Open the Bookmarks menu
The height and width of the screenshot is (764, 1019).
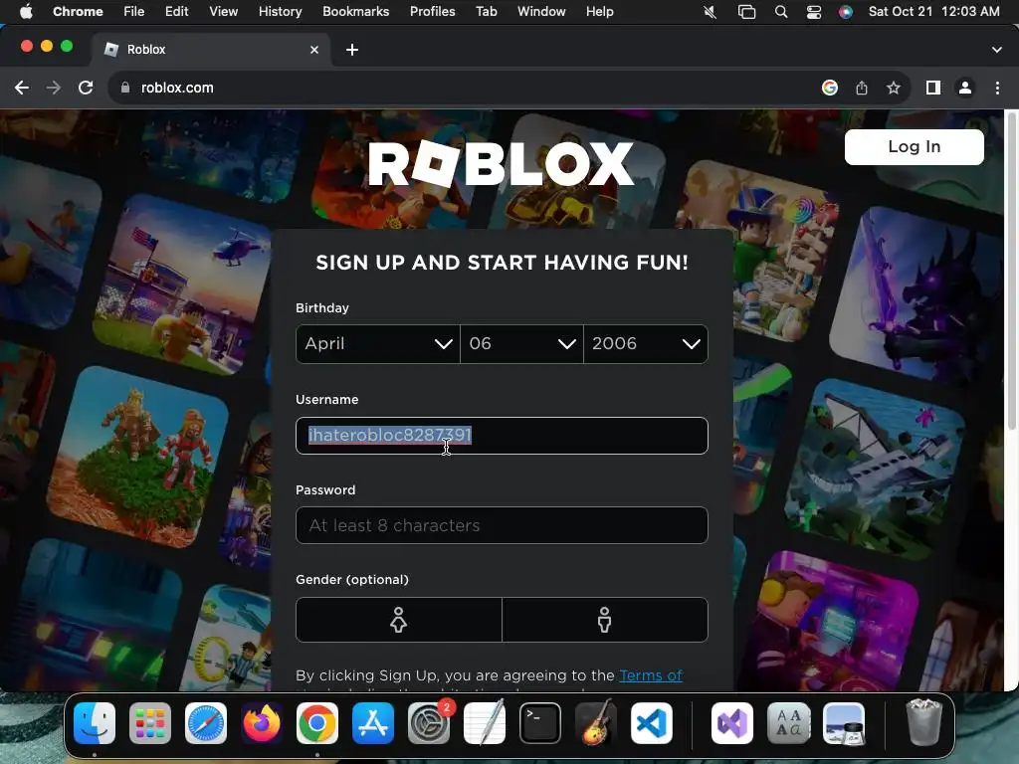(355, 12)
